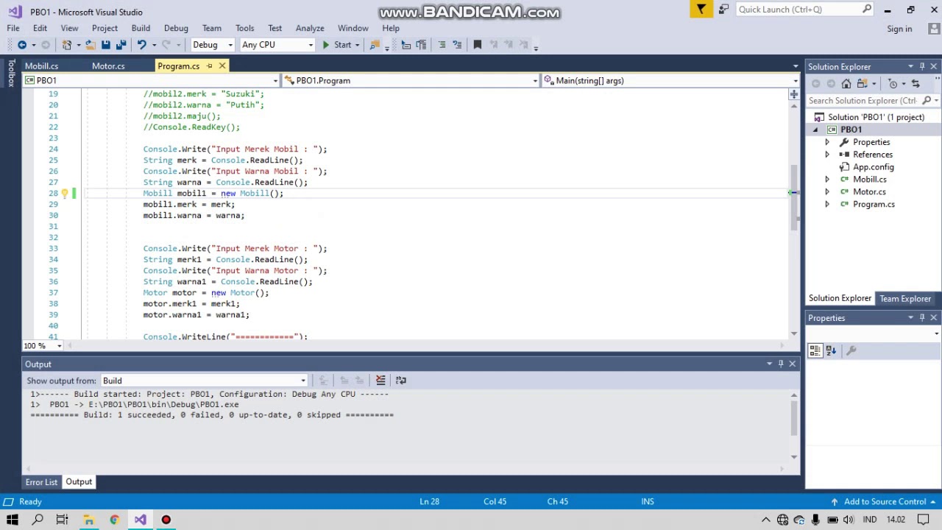The width and height of the screenshot is (942, 530).
Task: Click the Find in Files icon
Action: coord(375,45)
